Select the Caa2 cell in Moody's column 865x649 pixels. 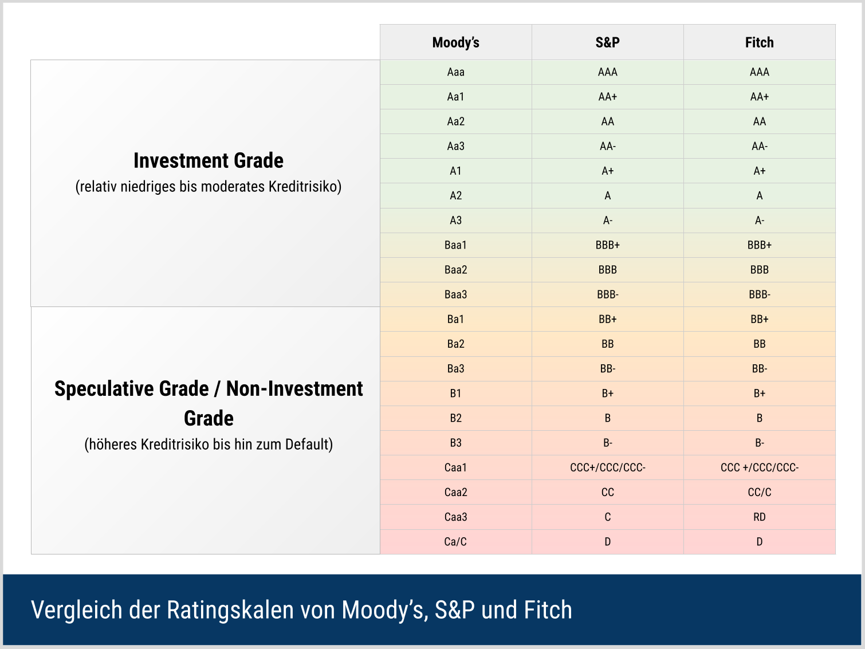click(x=456, y=492)
